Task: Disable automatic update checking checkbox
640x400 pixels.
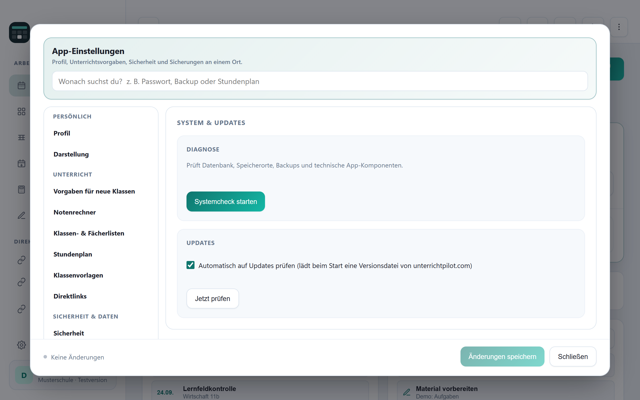Action: coord(190,265)
